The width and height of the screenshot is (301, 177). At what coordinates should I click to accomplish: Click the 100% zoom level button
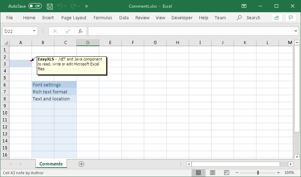289,173
